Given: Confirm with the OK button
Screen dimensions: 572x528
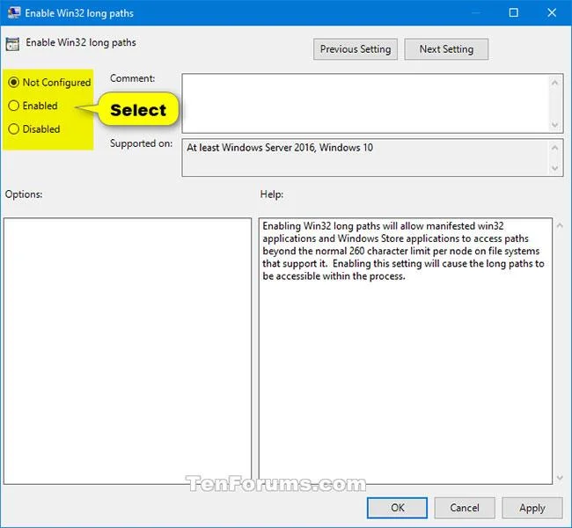Looking at the screenshot, I should click(397, 508).
